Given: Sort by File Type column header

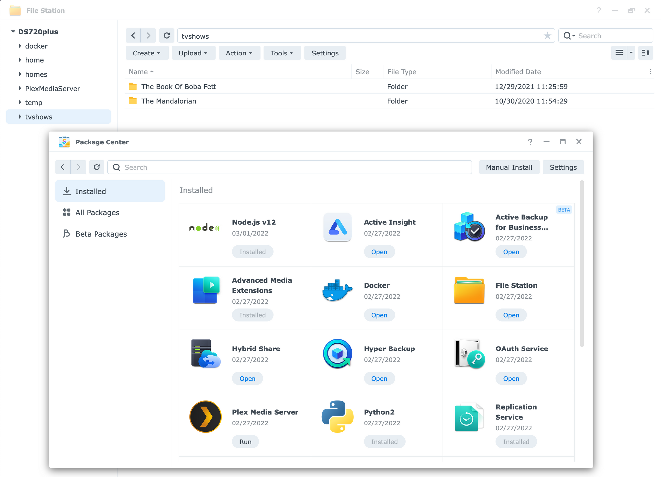Looking at the screenshot, I should [437, 72].
